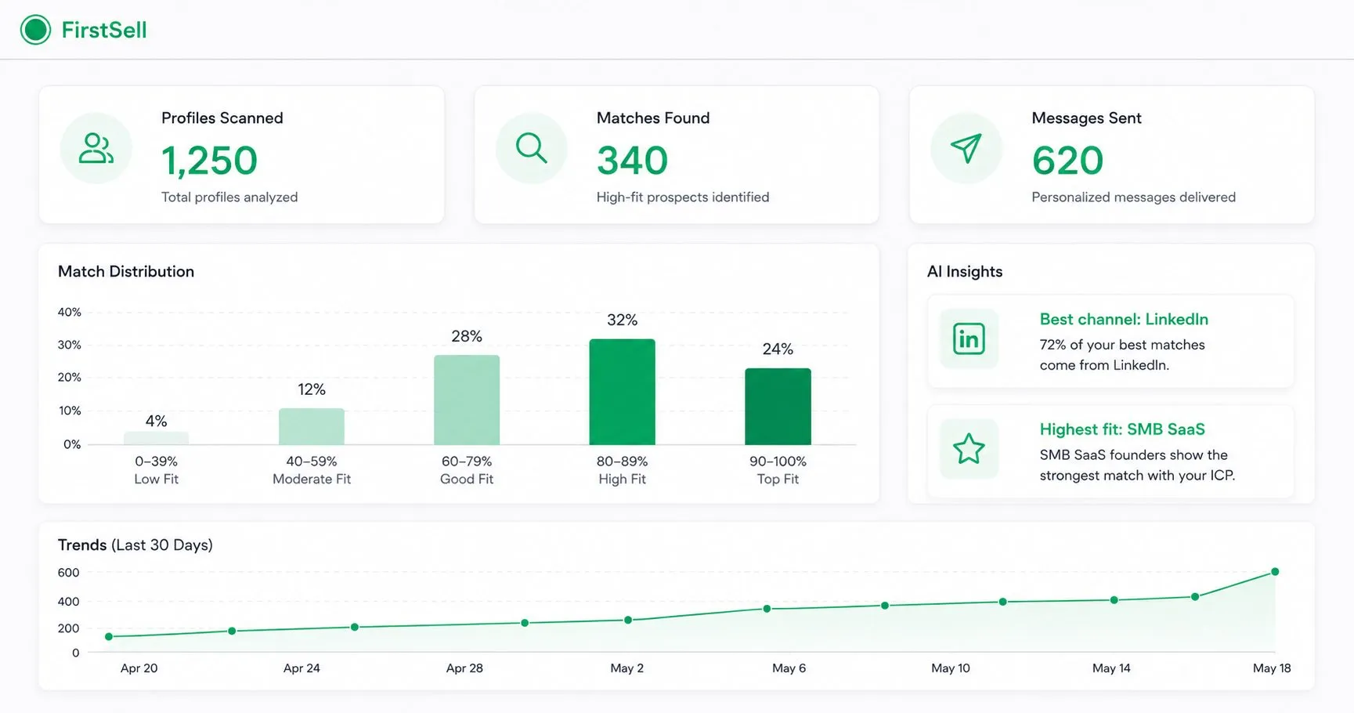The height and width of the screenshot is (713, 1354).
Task: Click the FirstSell green circle logo
Action: coord(35,30)
